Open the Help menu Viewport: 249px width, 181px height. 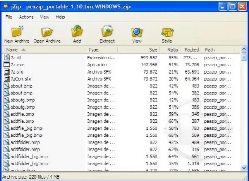[60, 17]
